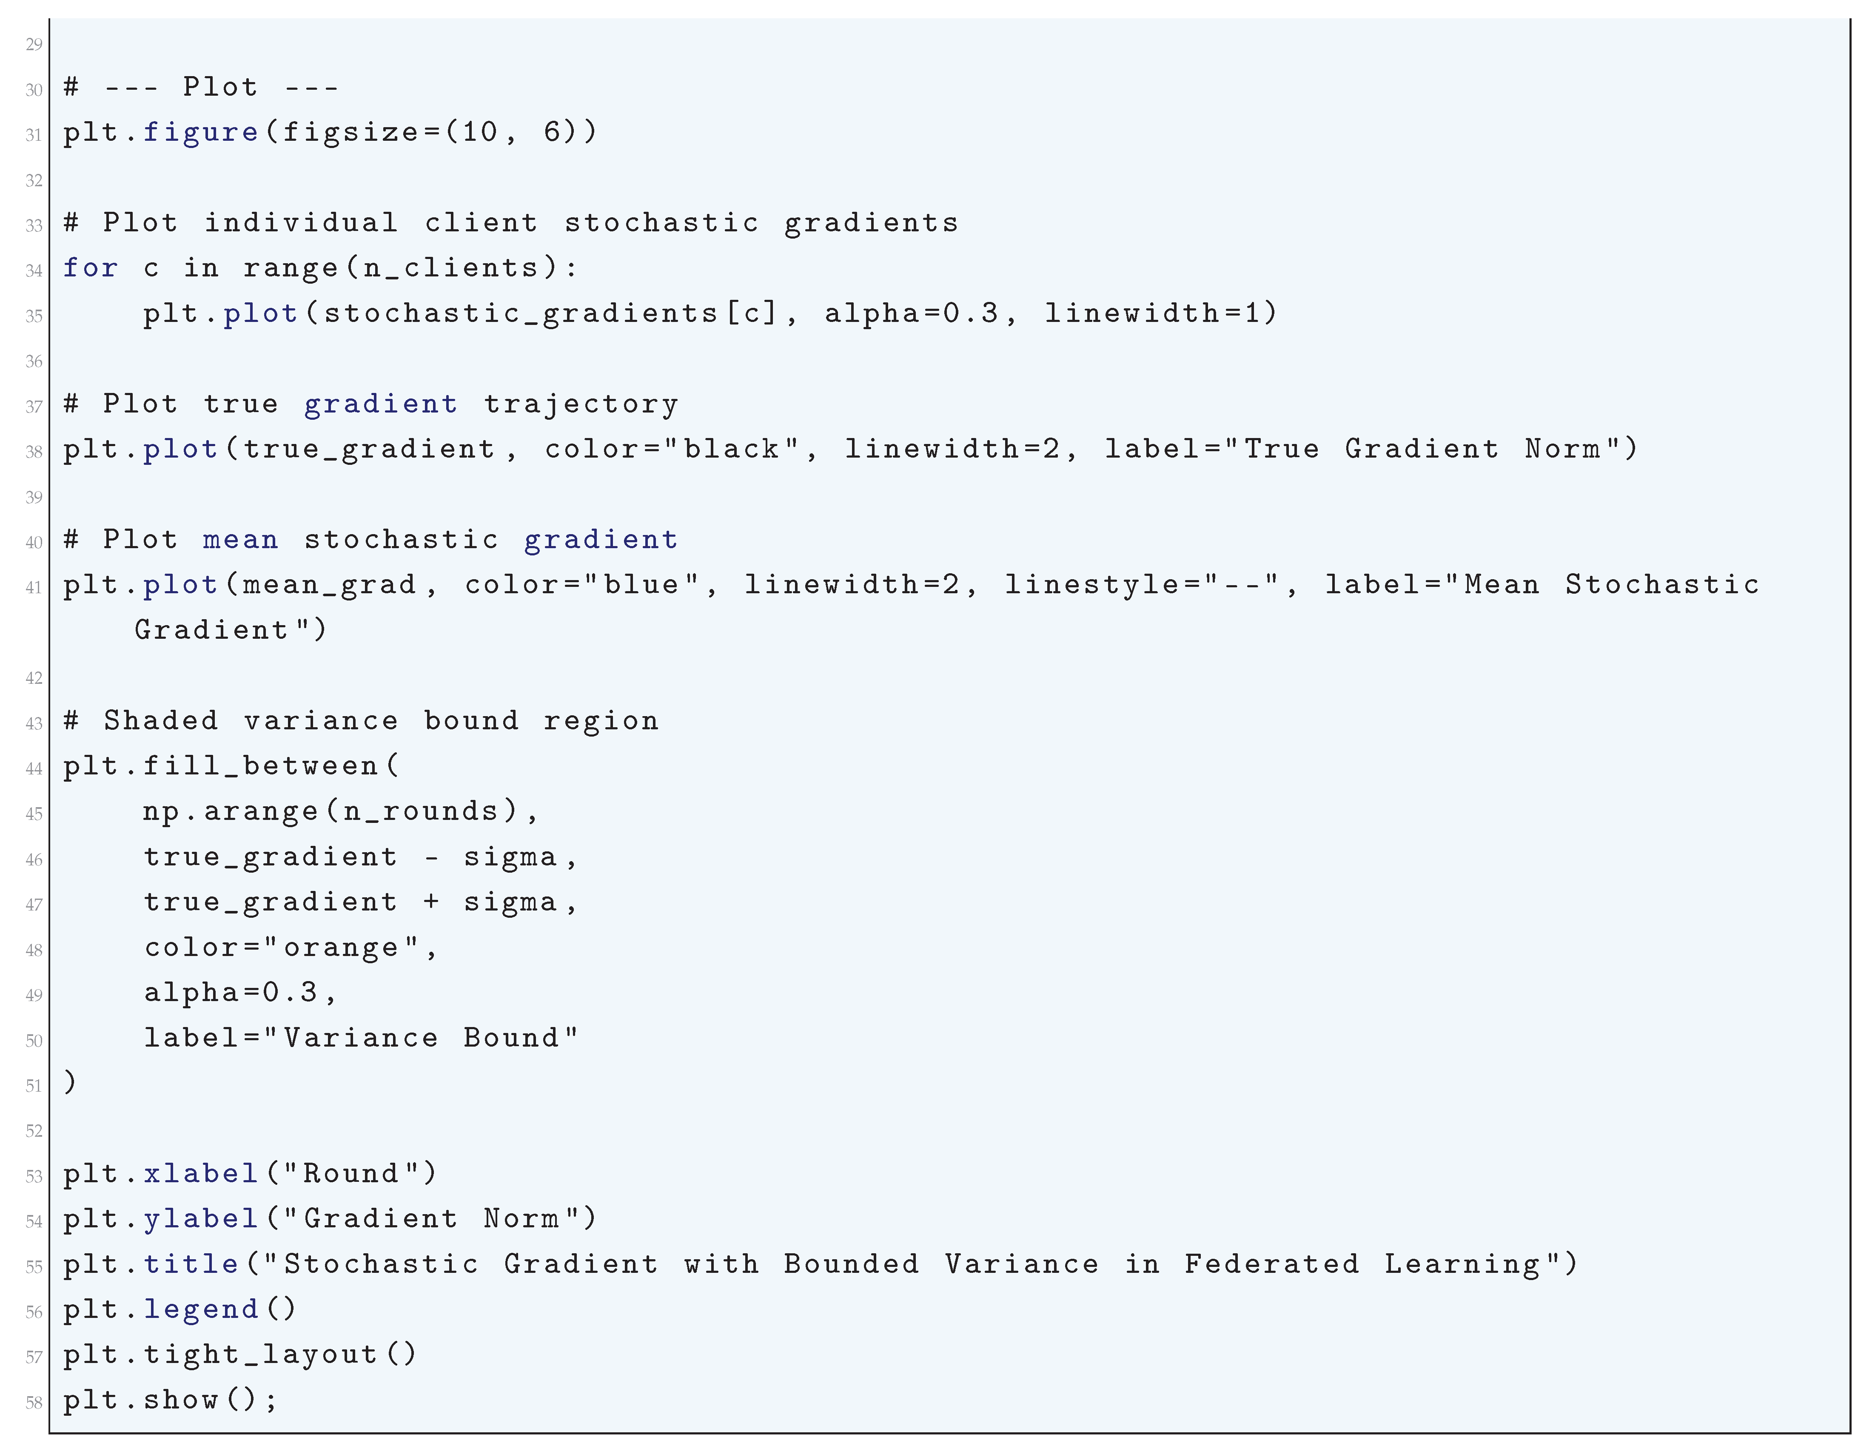Click plt.tight_layout() call

[x=239, y=1354]
